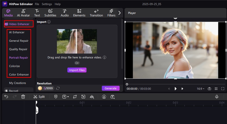Toggle the player grid overlay icon
227x124 pixels.
216,89
